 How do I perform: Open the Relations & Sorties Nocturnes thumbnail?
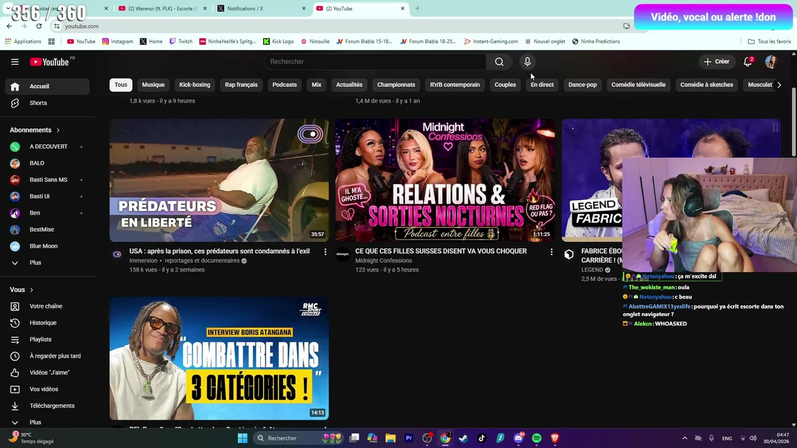click(445, 180)
